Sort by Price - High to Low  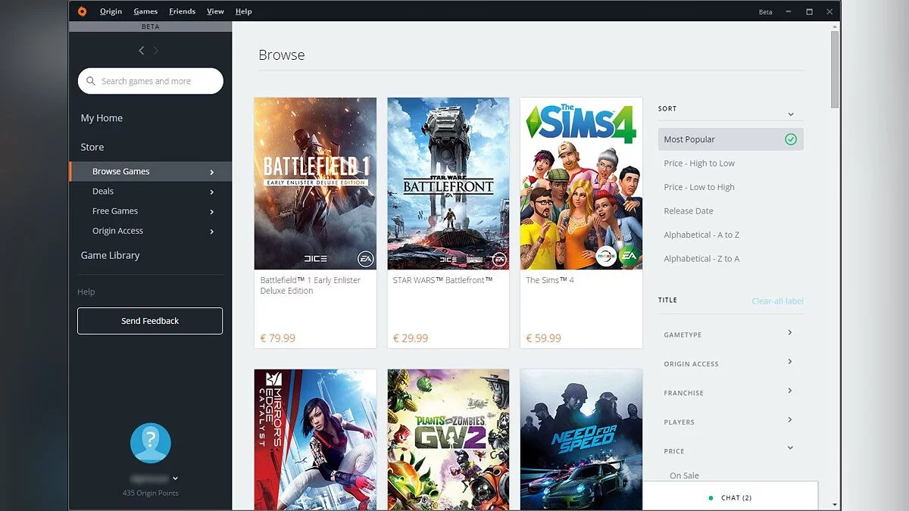tap(699, 164)
